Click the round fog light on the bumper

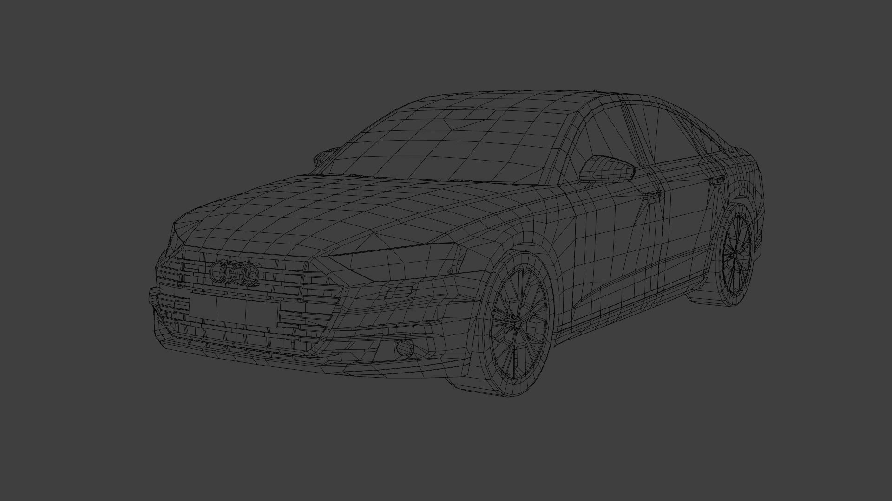pos(405,348)
